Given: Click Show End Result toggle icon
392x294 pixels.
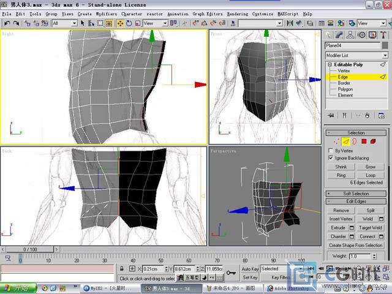Looking at the screenshot, I should tap(344, 115).
